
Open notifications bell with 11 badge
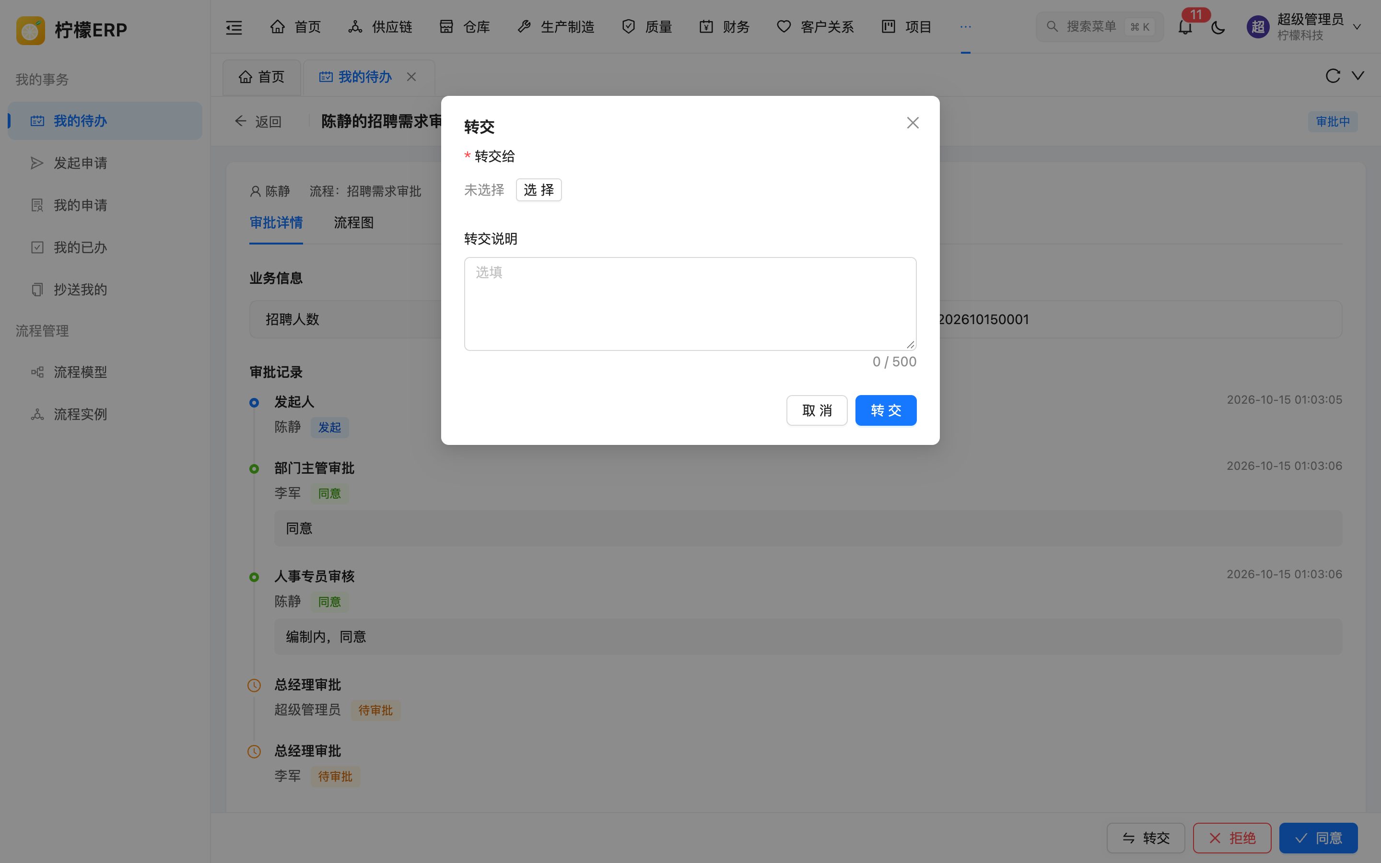pos(1185,27)
